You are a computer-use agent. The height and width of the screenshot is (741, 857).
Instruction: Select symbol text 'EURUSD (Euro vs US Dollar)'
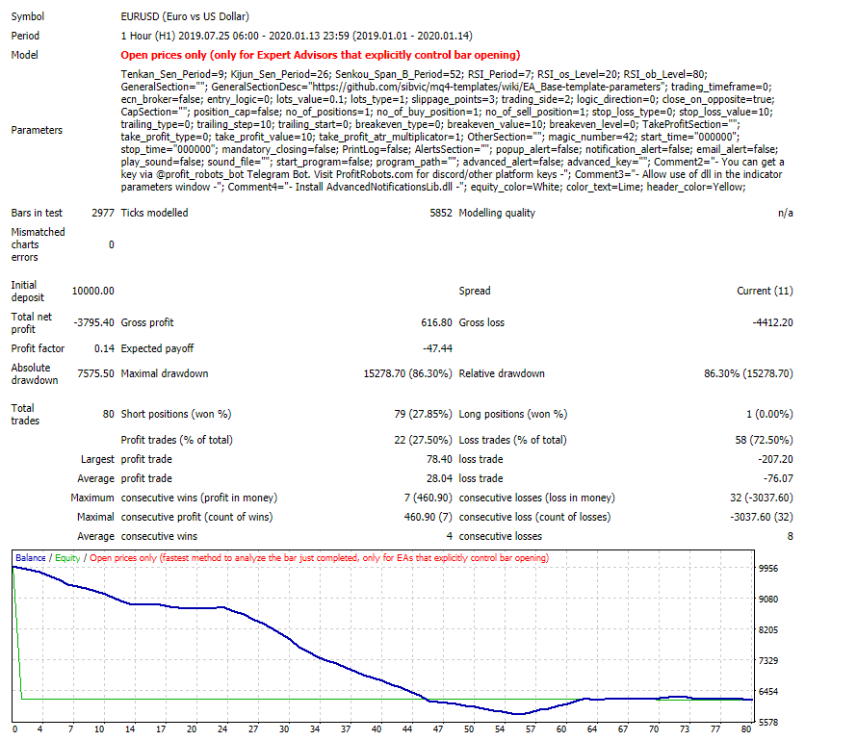[x=185, y=16]
